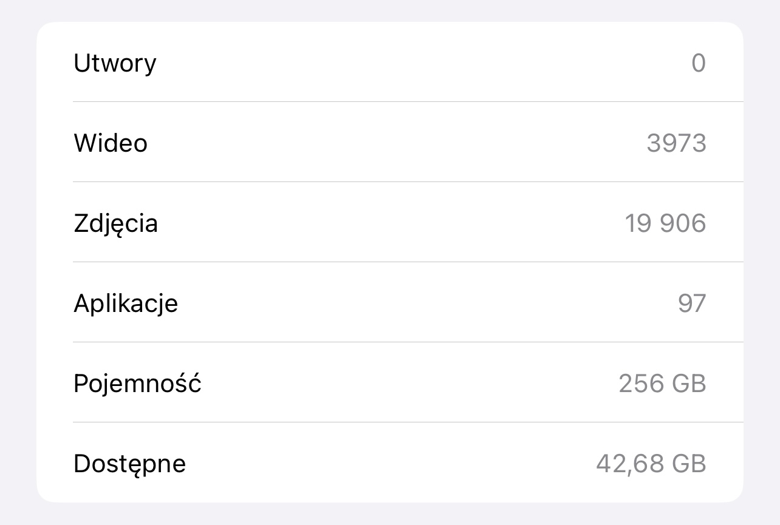Viewport: 780px width, 525px height.
Task: Tap the Zdjęcia label
Action: pyautogui.click(x=115, y=223)
